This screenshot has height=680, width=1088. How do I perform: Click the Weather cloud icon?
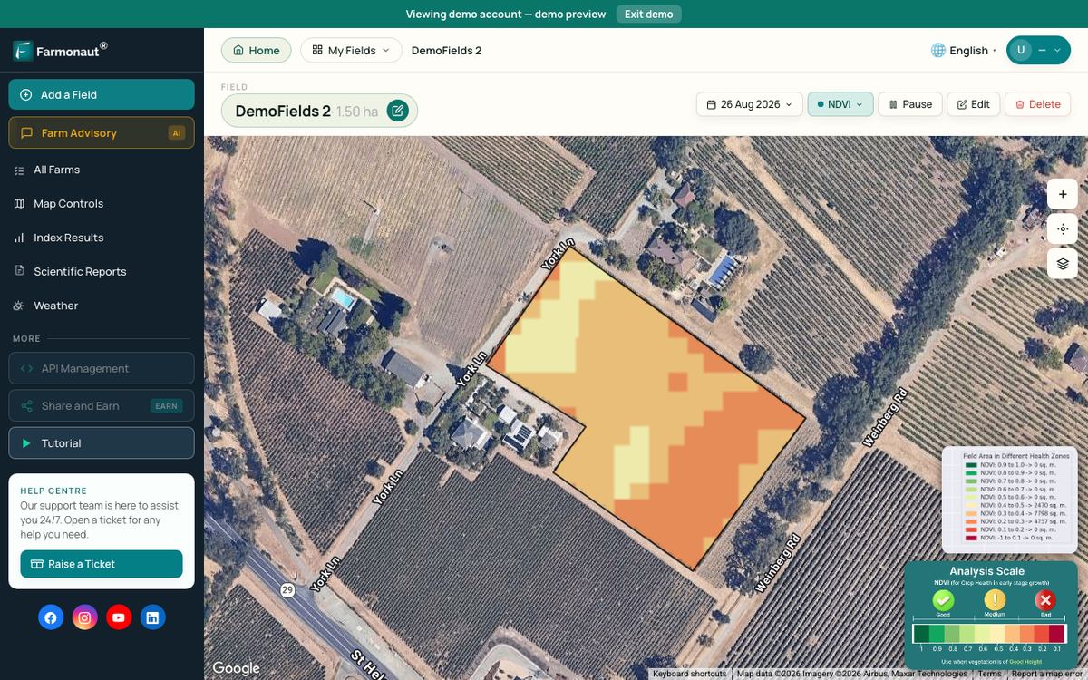19,306
